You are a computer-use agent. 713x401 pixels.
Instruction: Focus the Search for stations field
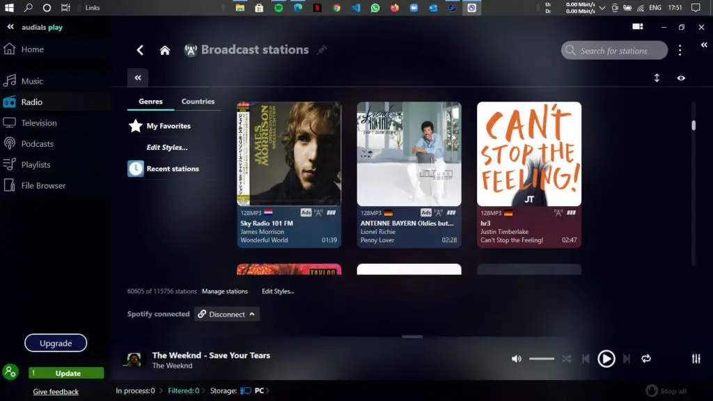614,50
